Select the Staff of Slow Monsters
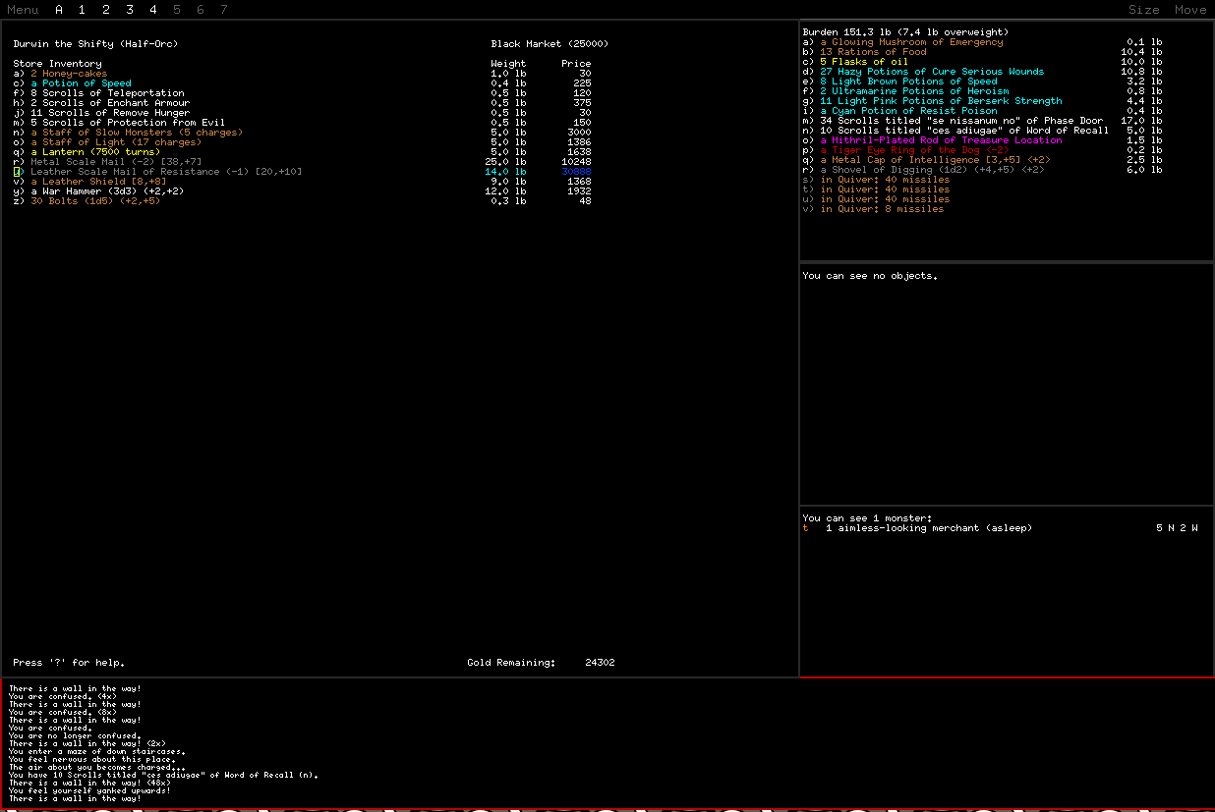The width and height of the screenshot is (1215, 812). pos(303,133)
